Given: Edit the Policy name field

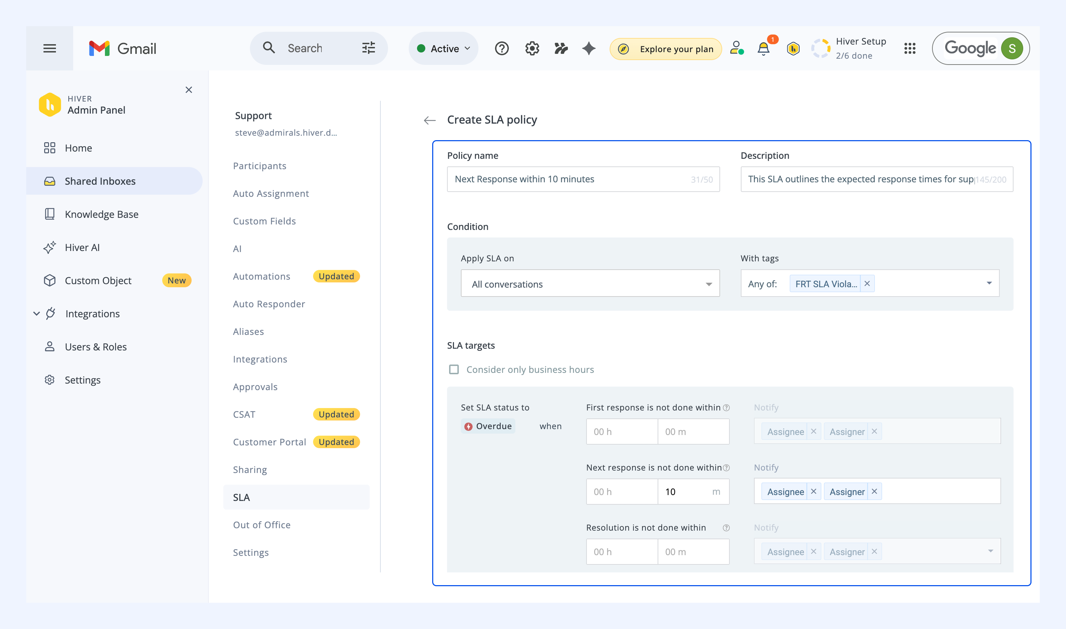Looking at the screenshot, I should click(583, 179).
